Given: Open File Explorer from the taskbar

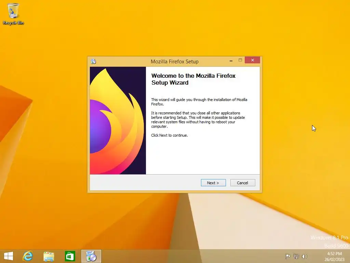Looking at the screenshot, I should tap(49, 256).
